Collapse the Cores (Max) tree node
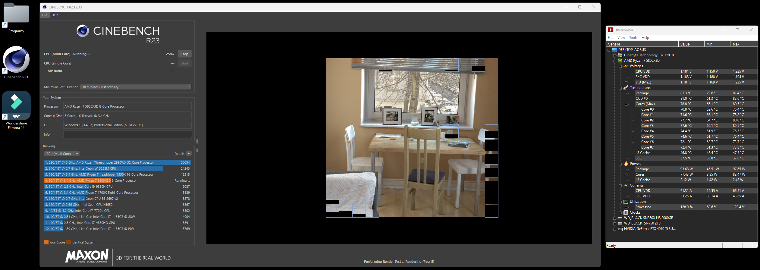Image resolution: width=760 pixels, height=270 pixels. pos(626,104)
